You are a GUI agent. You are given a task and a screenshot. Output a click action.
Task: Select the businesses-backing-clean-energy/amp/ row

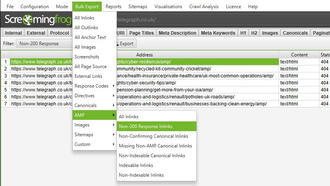[144, 104]
